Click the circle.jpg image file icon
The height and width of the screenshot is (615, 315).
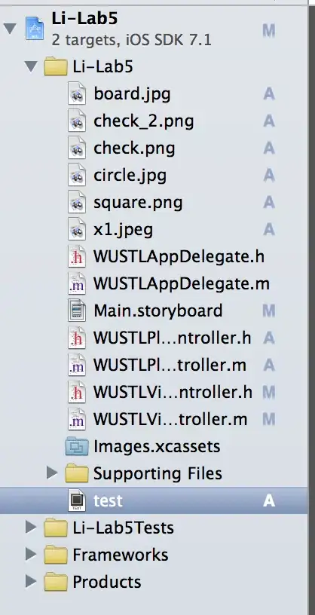[77, 175]
